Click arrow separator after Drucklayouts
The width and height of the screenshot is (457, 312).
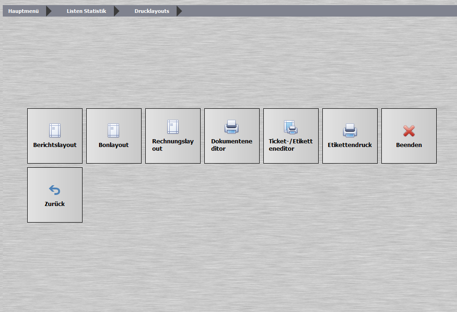[x=179, y=11]
